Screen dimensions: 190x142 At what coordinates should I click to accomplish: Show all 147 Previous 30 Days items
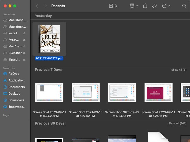tap(177, 123)
